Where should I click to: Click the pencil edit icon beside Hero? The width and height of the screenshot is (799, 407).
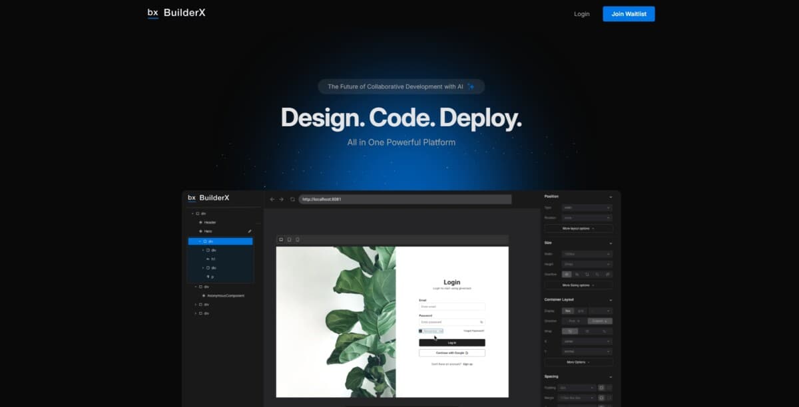tap(250, 231)
